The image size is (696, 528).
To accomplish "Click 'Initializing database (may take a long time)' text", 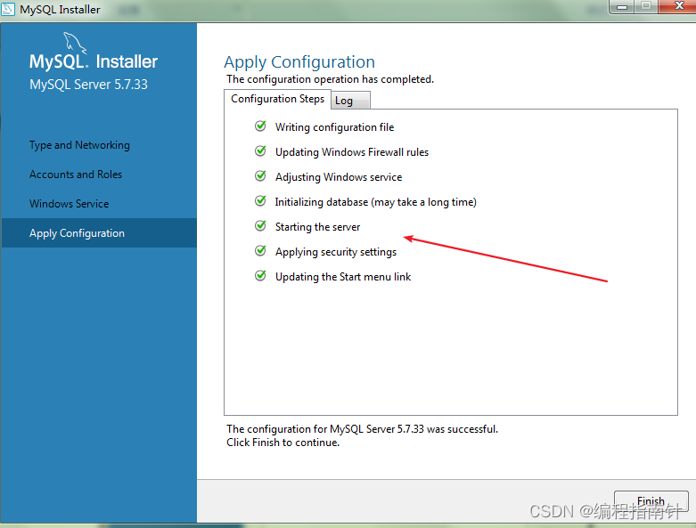I will (x=375, y=202).
